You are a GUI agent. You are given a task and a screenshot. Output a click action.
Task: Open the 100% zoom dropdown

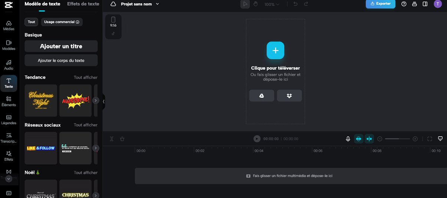pyautogui.click(x=272, y=4)
